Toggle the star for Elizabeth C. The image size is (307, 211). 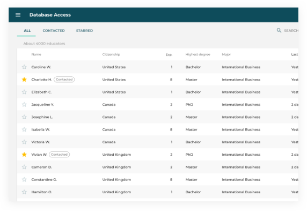(x=24, y=92)
